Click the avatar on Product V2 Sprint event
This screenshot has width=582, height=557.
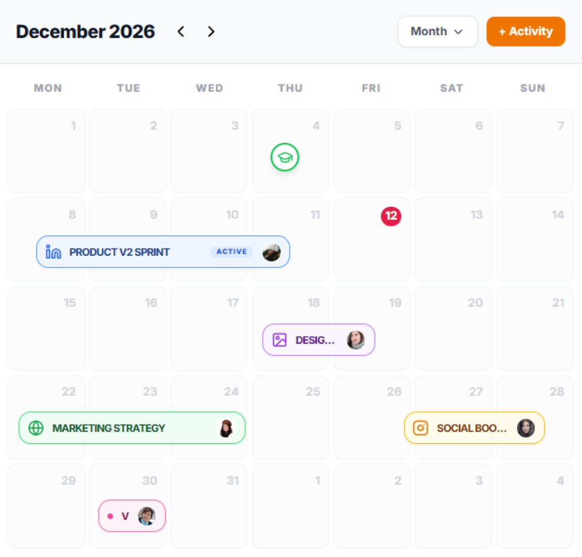point(271,252)
